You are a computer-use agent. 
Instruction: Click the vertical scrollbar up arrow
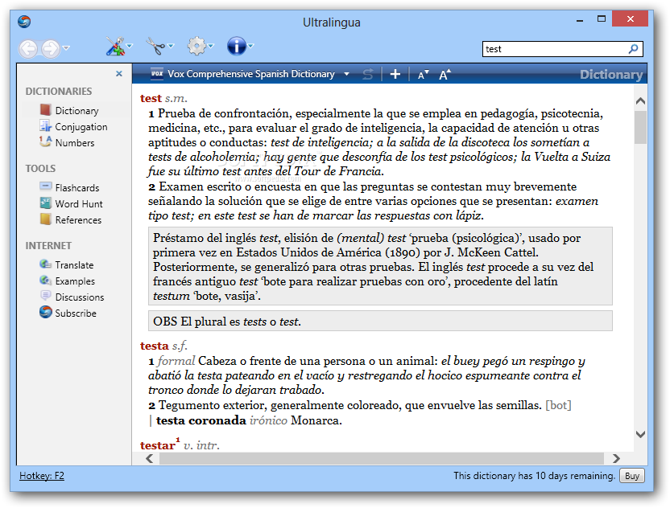pos(640,101)
